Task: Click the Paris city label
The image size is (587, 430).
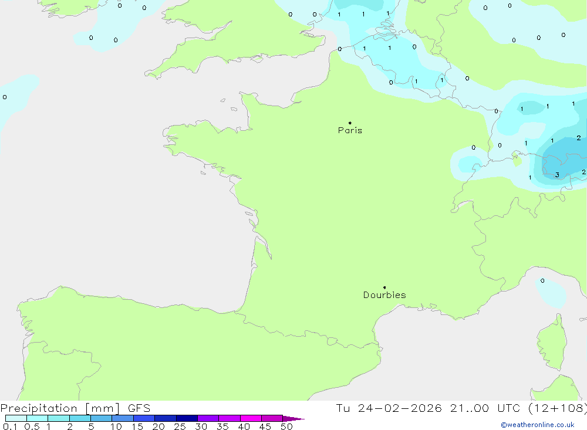Action: pyautogui.click(x=350, y=130)
